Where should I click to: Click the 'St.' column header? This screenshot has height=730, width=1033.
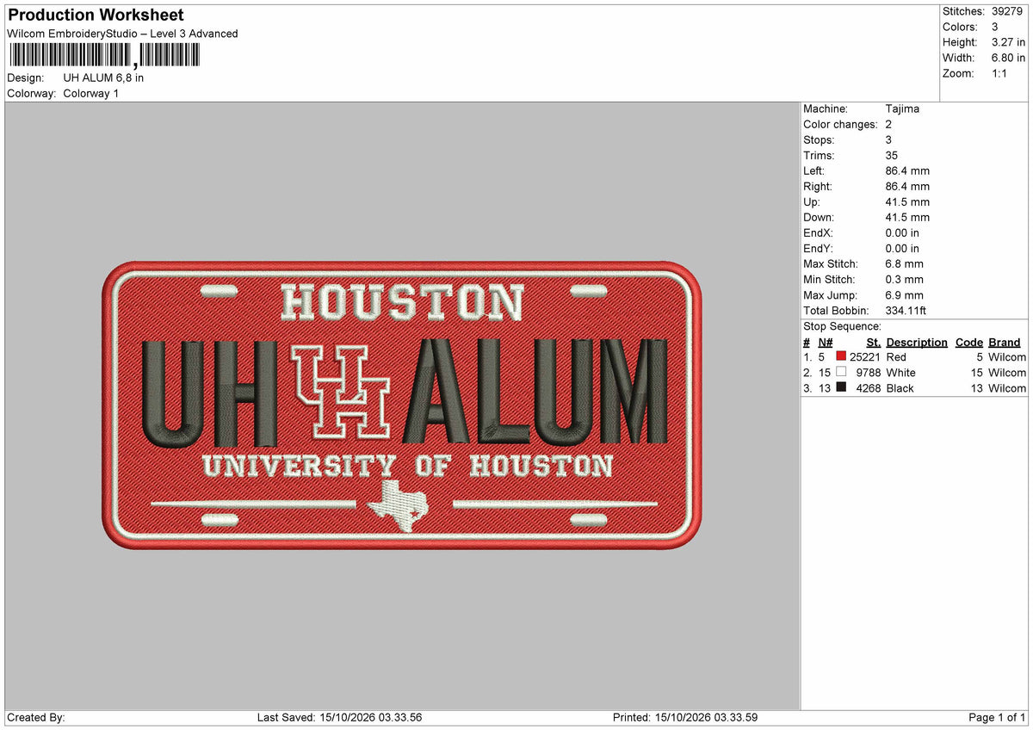pos(873,342)
